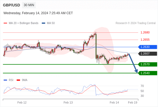Screen dimensions: 158x107
Task: Click the Feb 12 date axis label
Action: coord(22,102)
